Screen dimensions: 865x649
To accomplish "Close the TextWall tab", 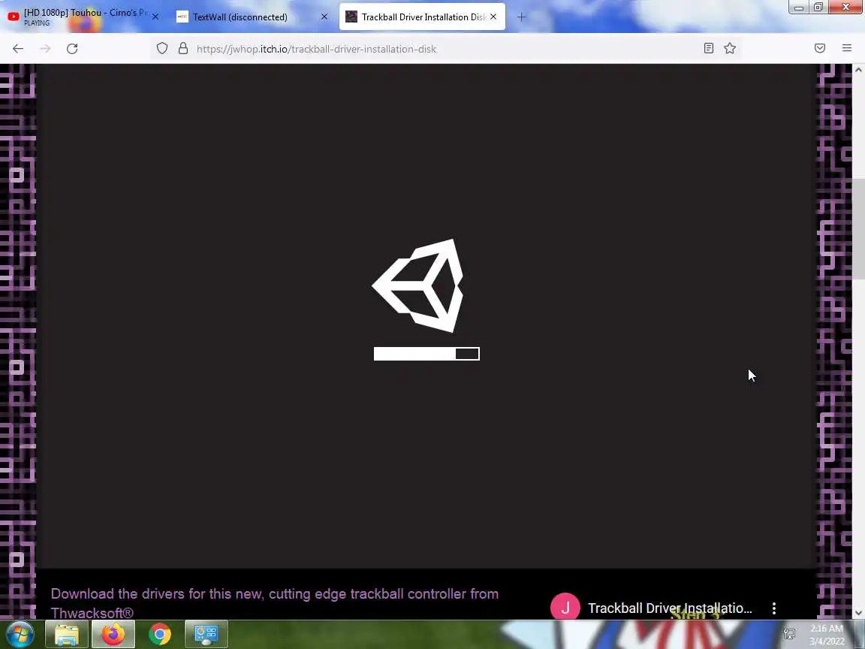I will [324, 17].
